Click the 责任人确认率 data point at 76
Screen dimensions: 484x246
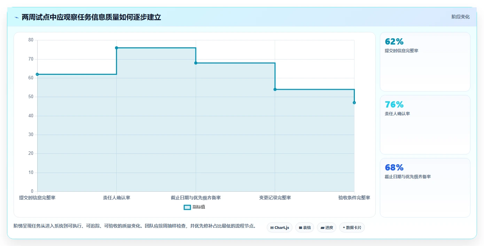click(117, 48)
